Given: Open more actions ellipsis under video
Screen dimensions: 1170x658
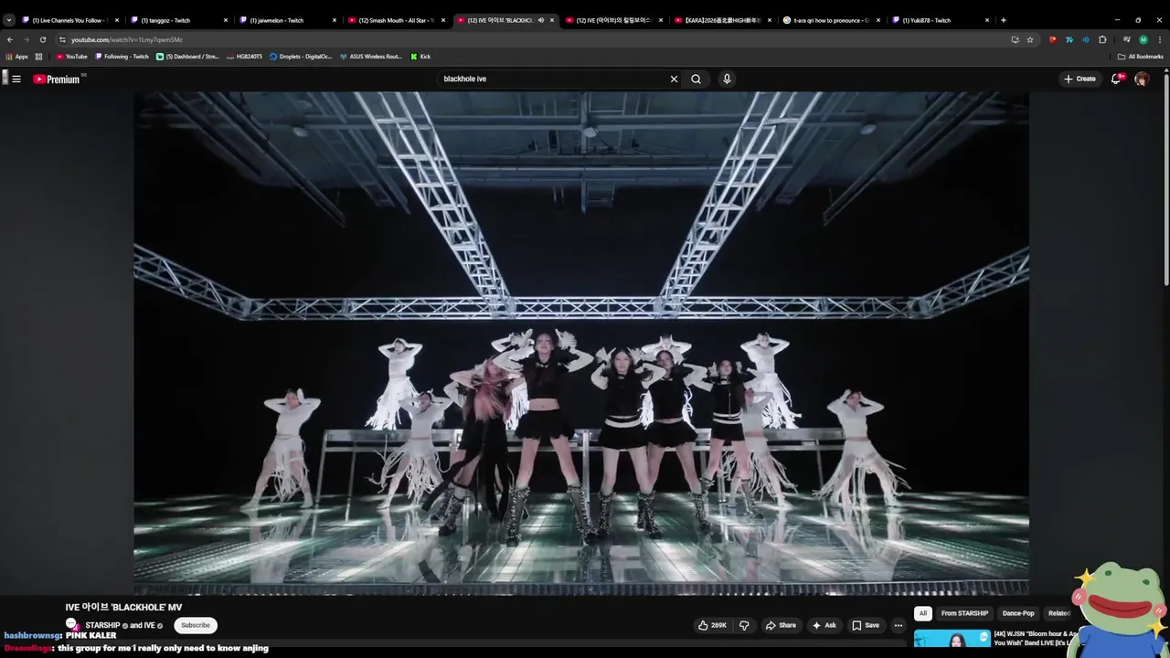Looking at the screenshot, I should [x=898, y=625].
